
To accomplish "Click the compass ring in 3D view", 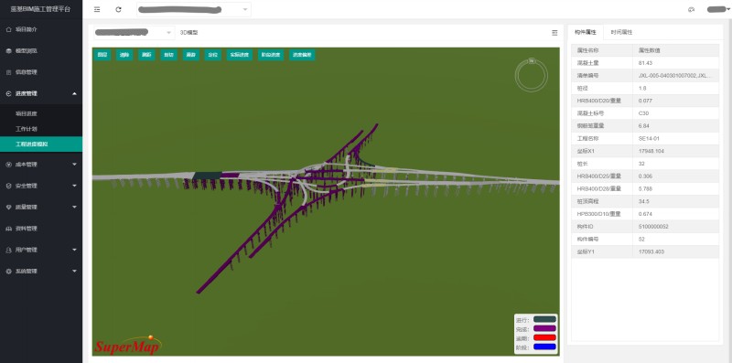I will pyautogui.click(x=532, y=75).
